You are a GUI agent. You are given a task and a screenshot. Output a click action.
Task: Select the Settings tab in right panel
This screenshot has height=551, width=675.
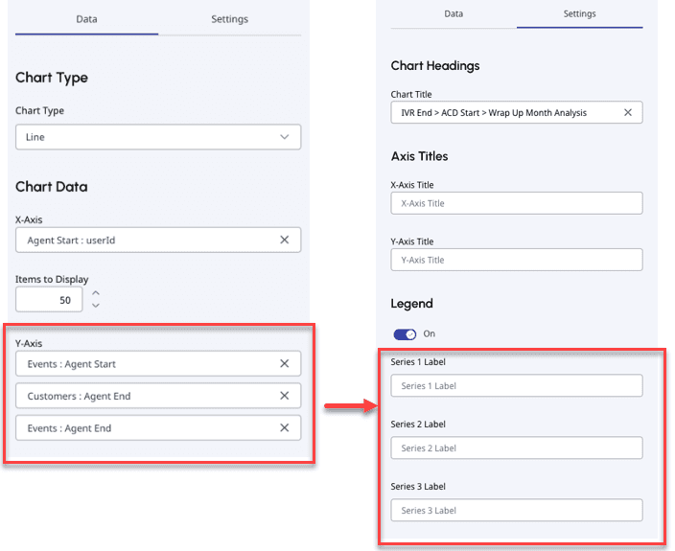pos(579,14)
